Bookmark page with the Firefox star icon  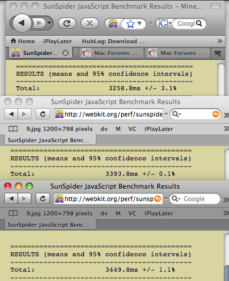point(130,24)
